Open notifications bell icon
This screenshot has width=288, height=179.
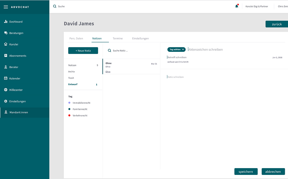(237, 6)
